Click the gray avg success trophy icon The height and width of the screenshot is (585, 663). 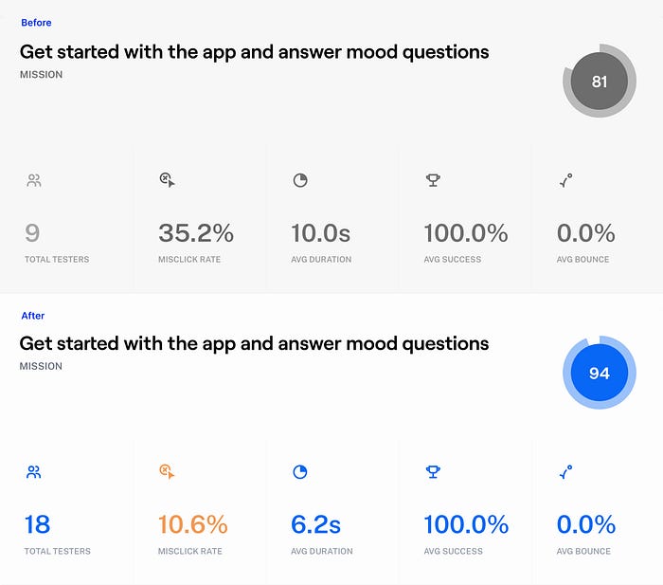click(x=433, y=180)
